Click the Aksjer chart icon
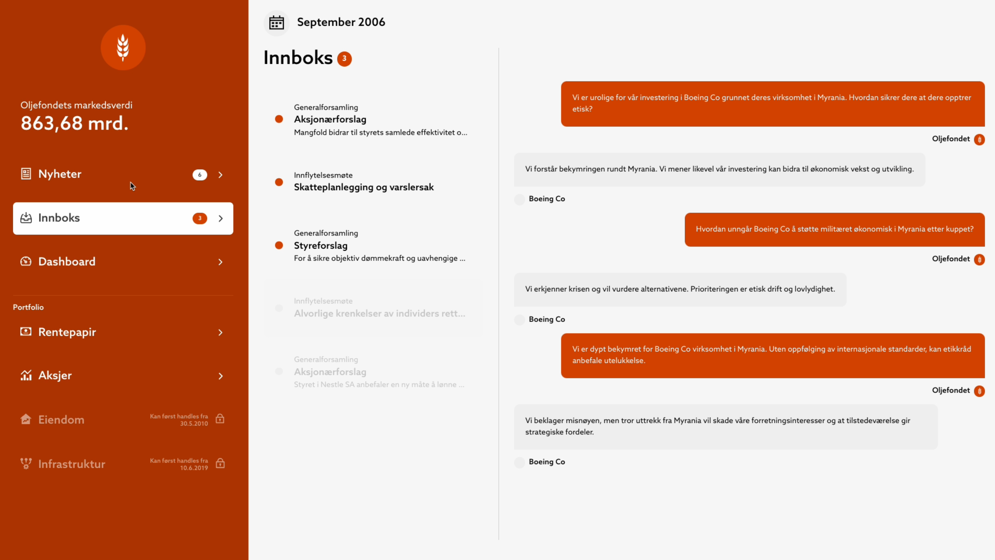This screenshot has width=995, height=560. [x=26, y=375]
